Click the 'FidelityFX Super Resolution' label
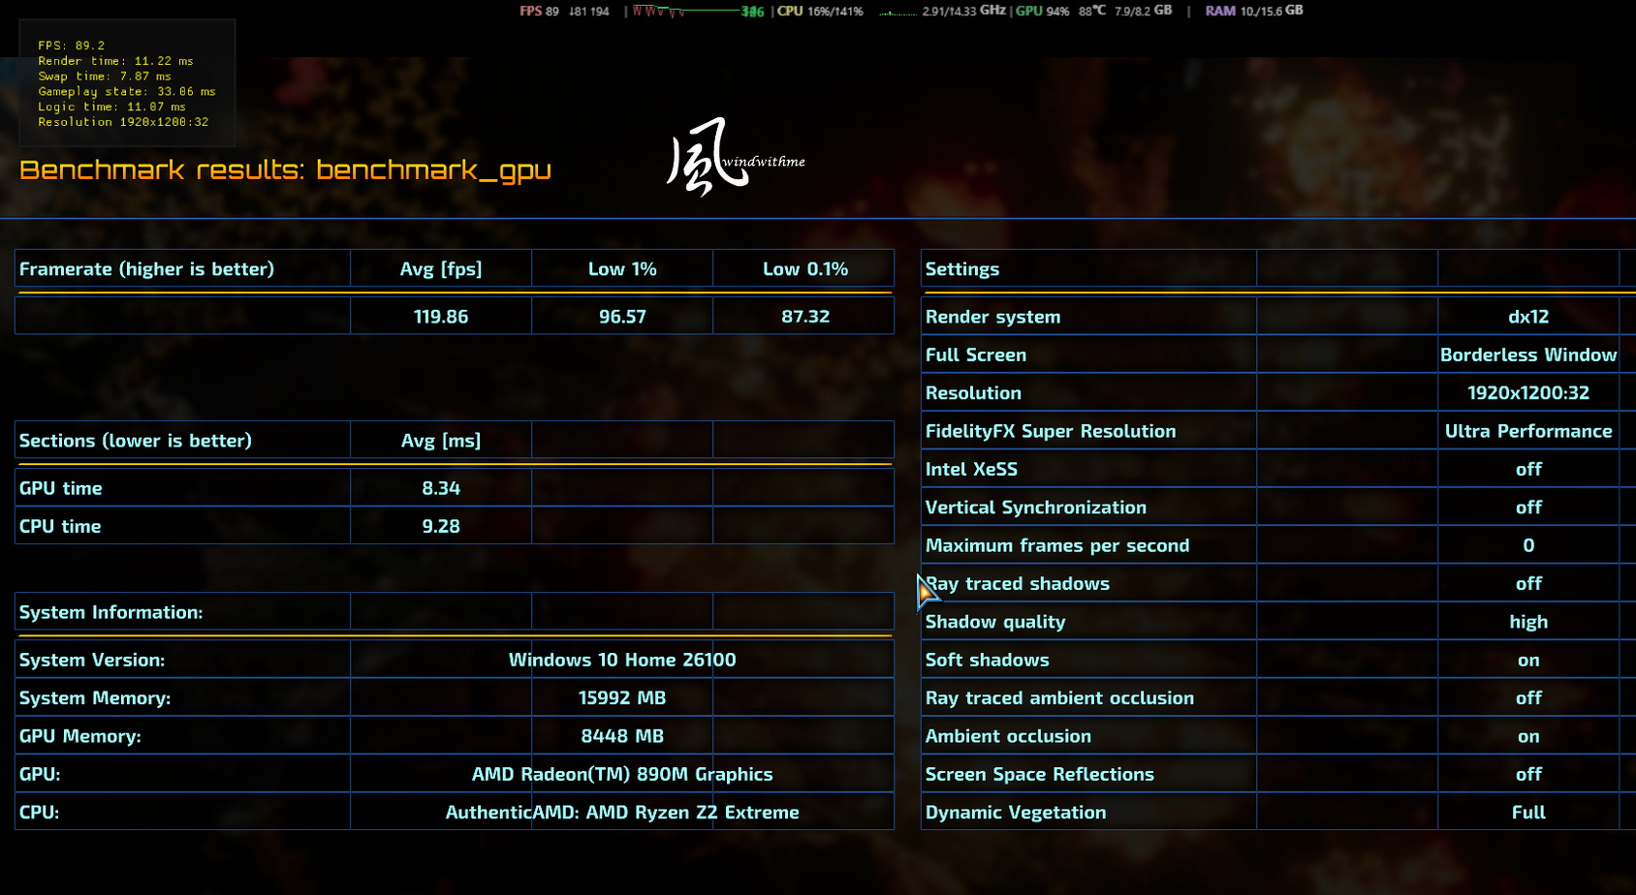 tap(1051, 431)
